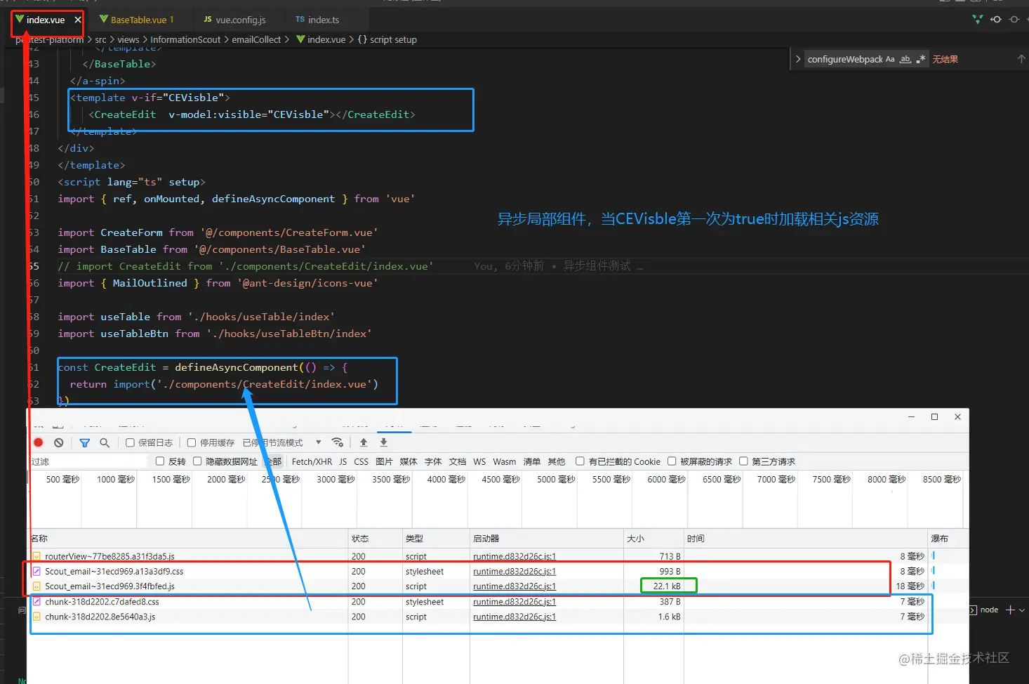Toggle Use Regular Expression in find widget

pos(921,59)
